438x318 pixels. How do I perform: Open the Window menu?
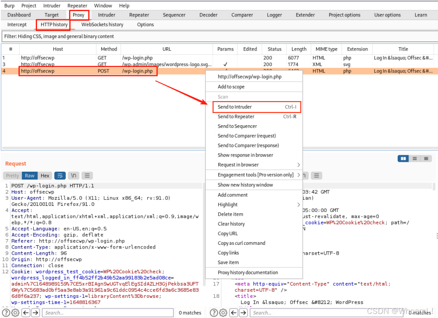click(103, 6)
